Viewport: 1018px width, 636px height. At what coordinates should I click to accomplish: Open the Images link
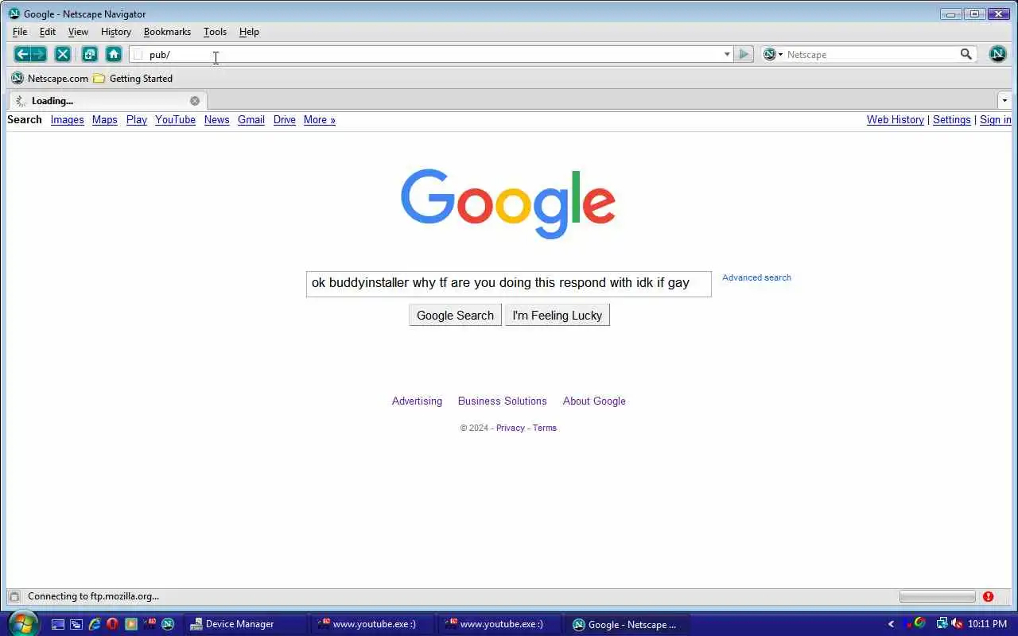[67, 119]
